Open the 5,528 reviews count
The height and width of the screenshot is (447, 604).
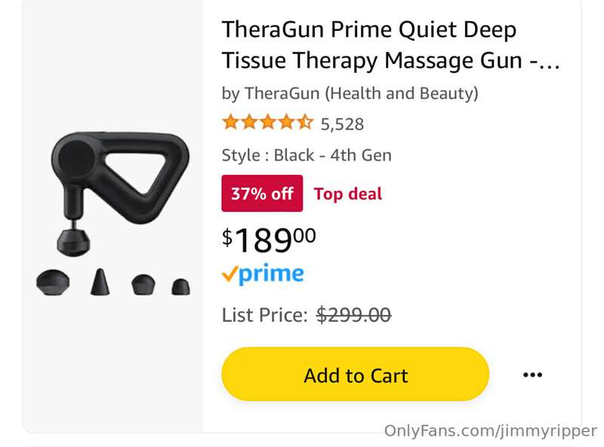(x=342, y=124)
